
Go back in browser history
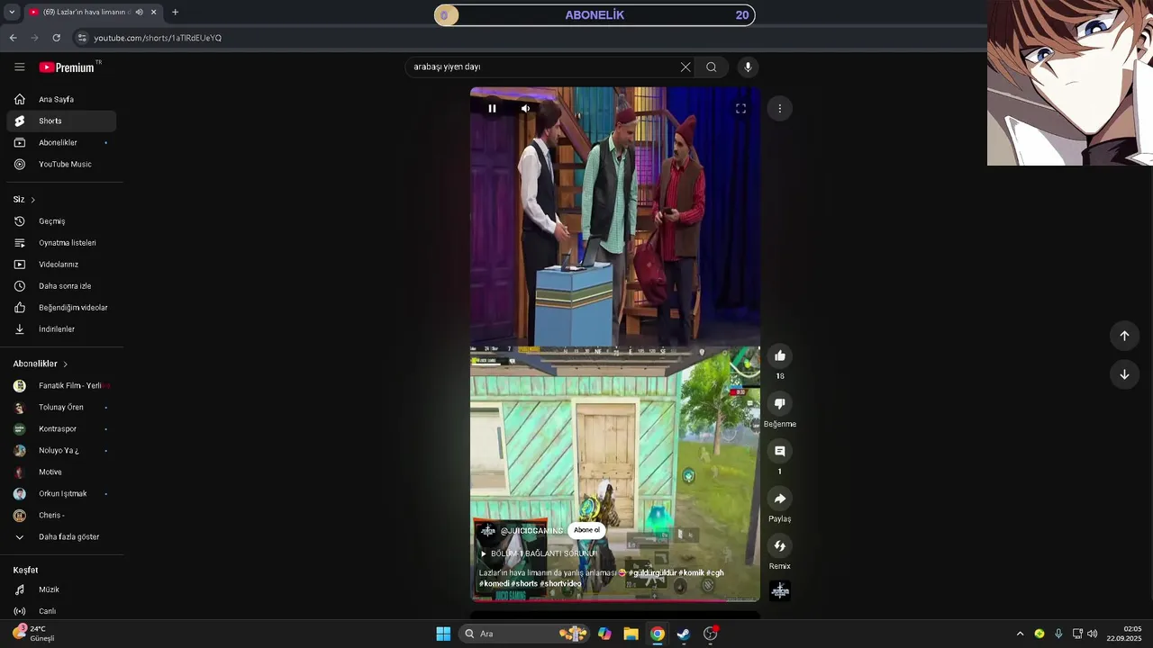[x=13, y=38]
